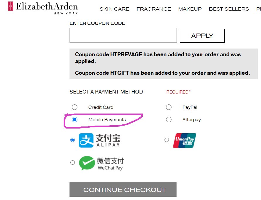Viewport: 261px width, 200px height.
Task: Click the WeChat Pay logo icon
Action: click(x=101, y=163)
